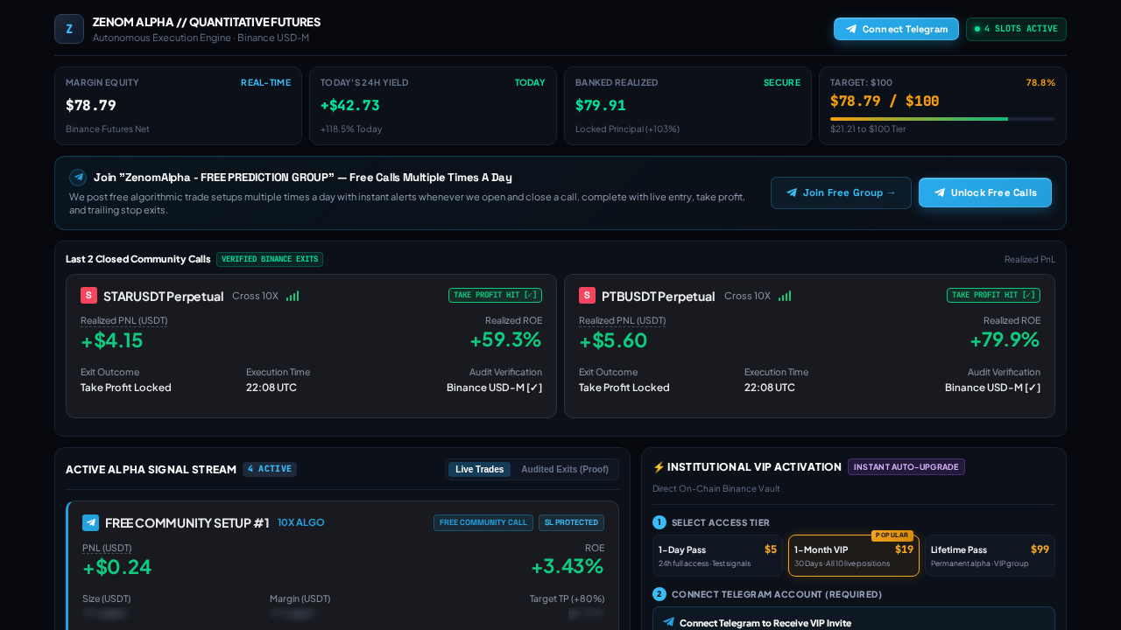The width and height of the screenshot is (1121, 630).
Task: Click the Connect Telegram button in header
Action: [896, 29]
